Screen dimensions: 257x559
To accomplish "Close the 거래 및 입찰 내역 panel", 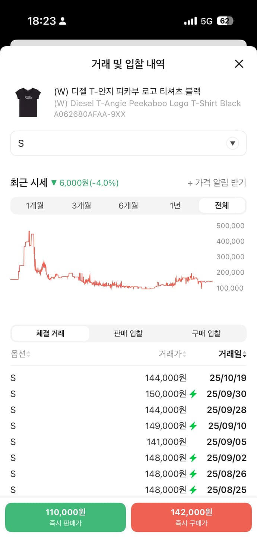I will pyautogui.click(x=239, y=64).
